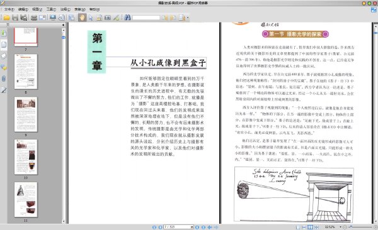Open the Pages thumbnail panel icon

pos(4,45)
